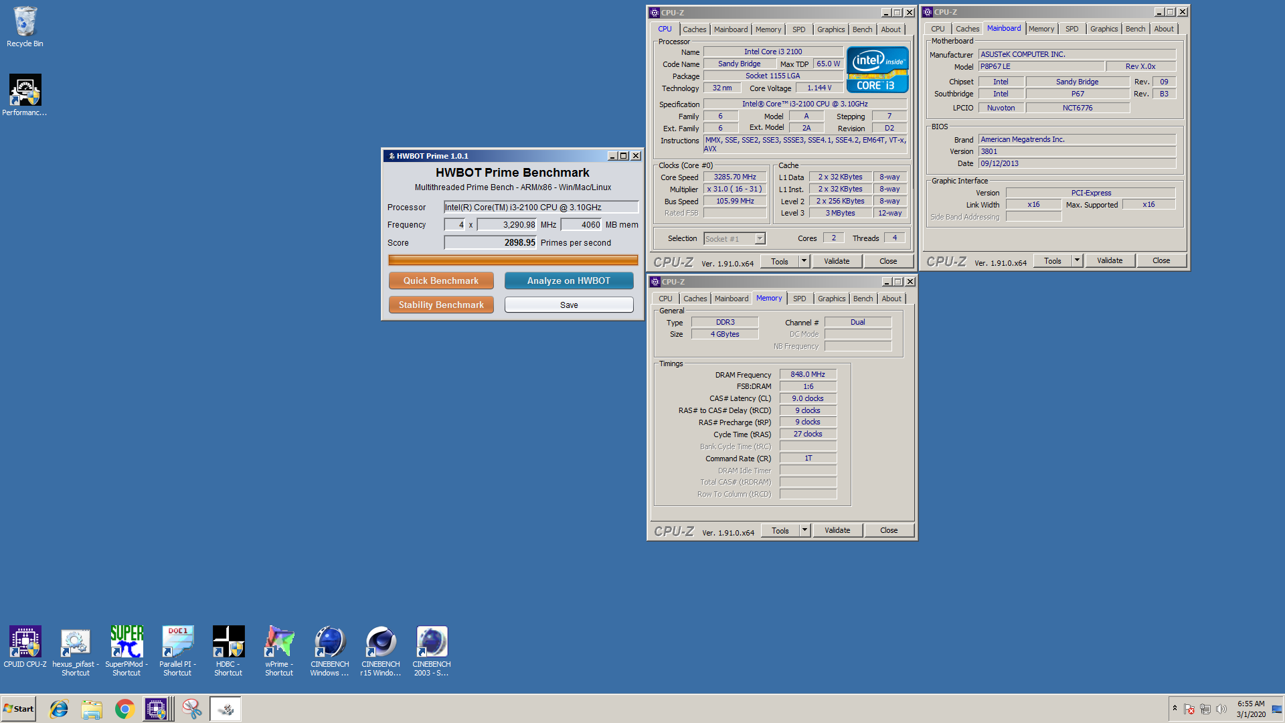The image size is (1285, 723).
Task: Click Validate in Memory window
Action: coord(837,531)
